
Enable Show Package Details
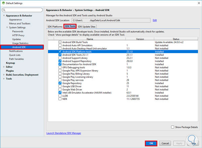tap(172, 127)
